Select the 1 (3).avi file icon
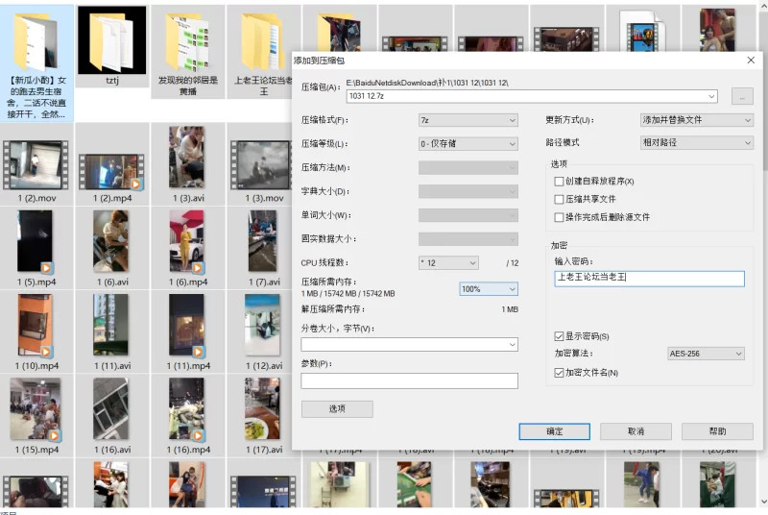 [x=186, y=158]
